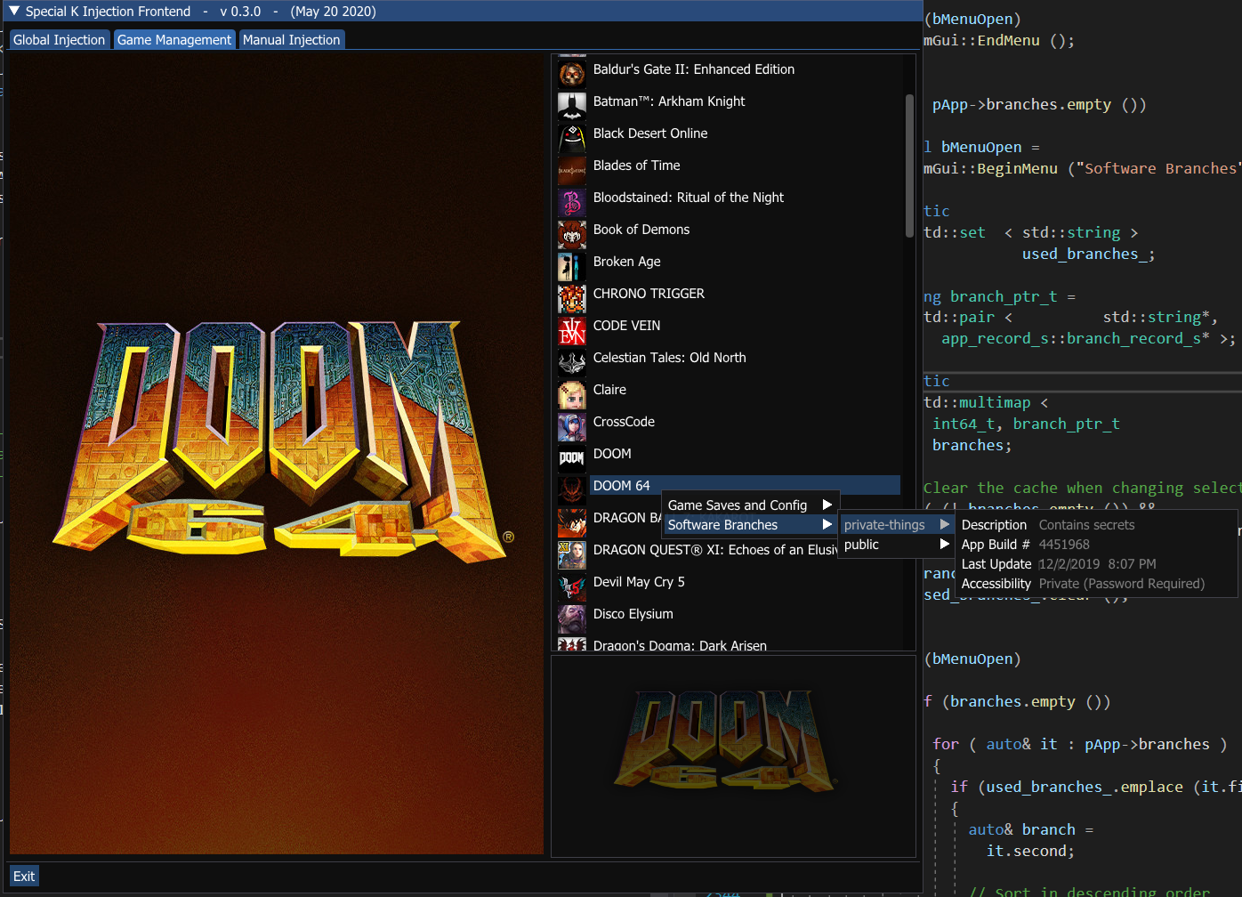Click 'branches;' line in code editor
Viewport: 1242px width, 897px height.
[972, 445]
